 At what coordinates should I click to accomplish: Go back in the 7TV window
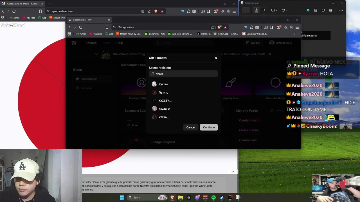point(70,27)
